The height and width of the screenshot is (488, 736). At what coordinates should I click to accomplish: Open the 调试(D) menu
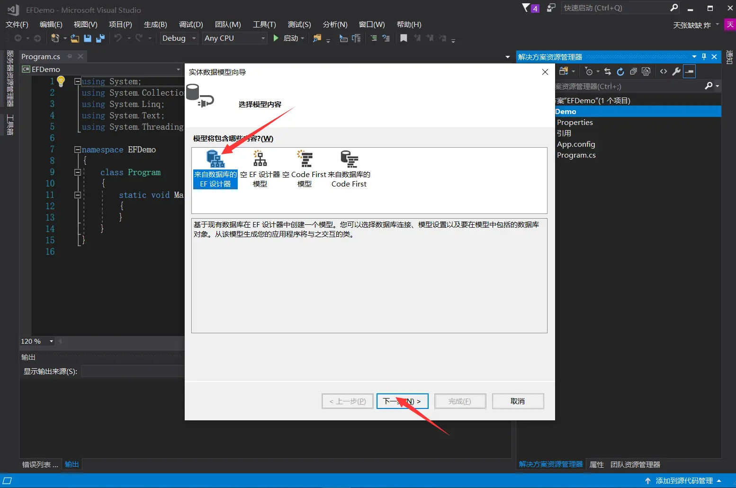191,25
